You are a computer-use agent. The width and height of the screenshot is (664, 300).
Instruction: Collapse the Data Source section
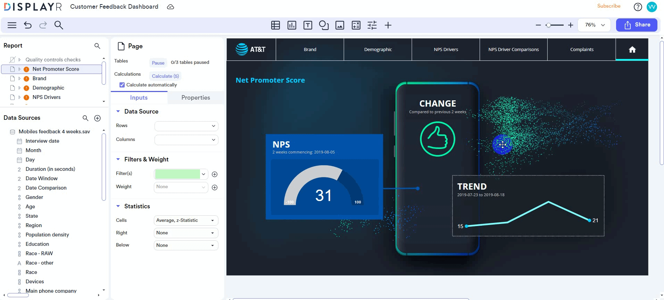click(118, 111)
